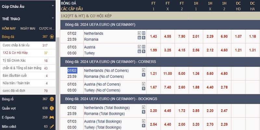Viewport: 260px width, 130px height.
Task: Choose Romania corners first-half odds 4.80
Action: coord(224,73)
